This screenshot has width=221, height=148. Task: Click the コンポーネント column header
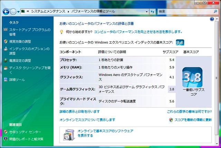click(70, 52)
